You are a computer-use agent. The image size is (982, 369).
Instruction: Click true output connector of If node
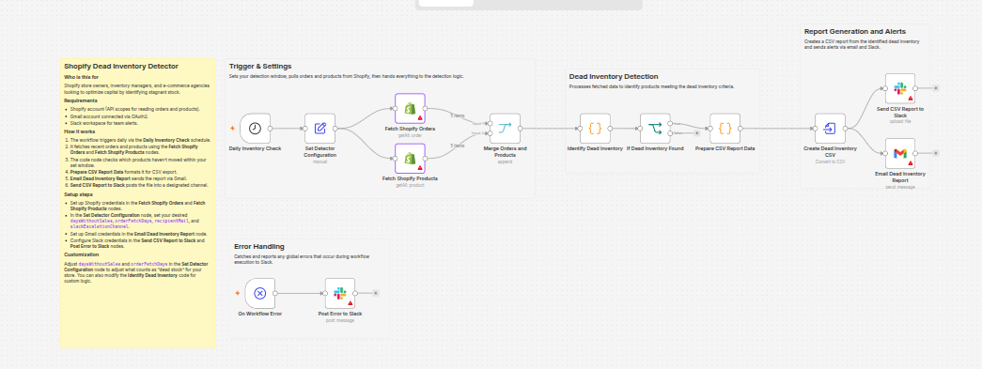coord(671,124)
